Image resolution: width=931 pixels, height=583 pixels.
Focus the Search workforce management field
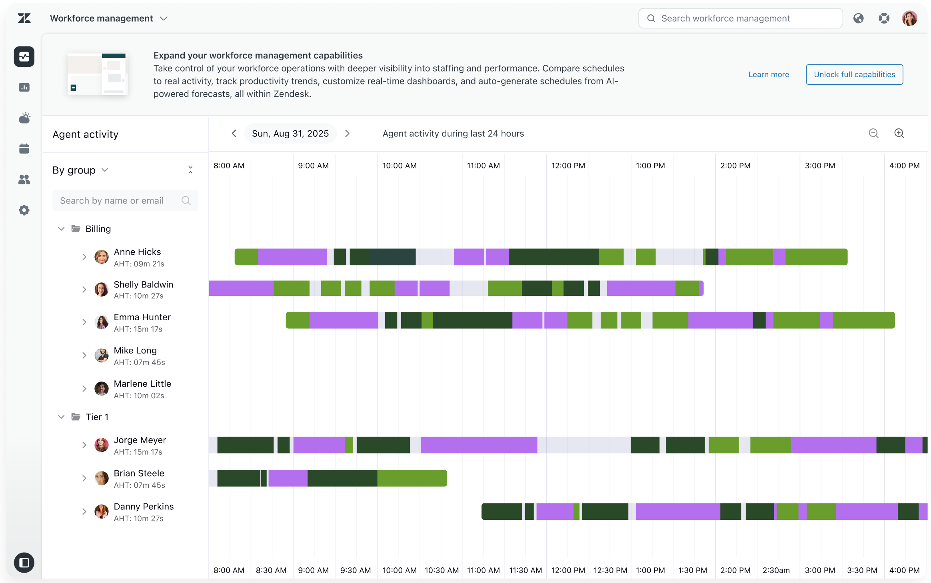pos(741,18)
